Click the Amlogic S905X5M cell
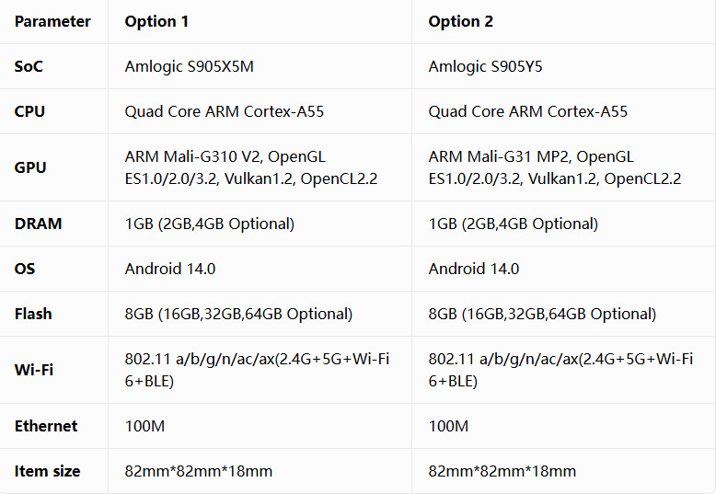 click(x=189, y=66)
